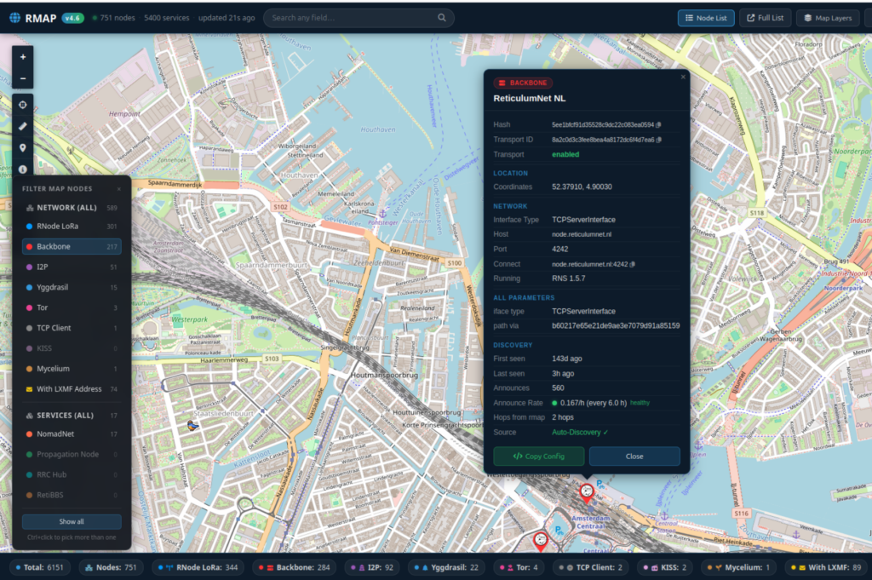Click Copy Config button

click(x=538, y=456)
